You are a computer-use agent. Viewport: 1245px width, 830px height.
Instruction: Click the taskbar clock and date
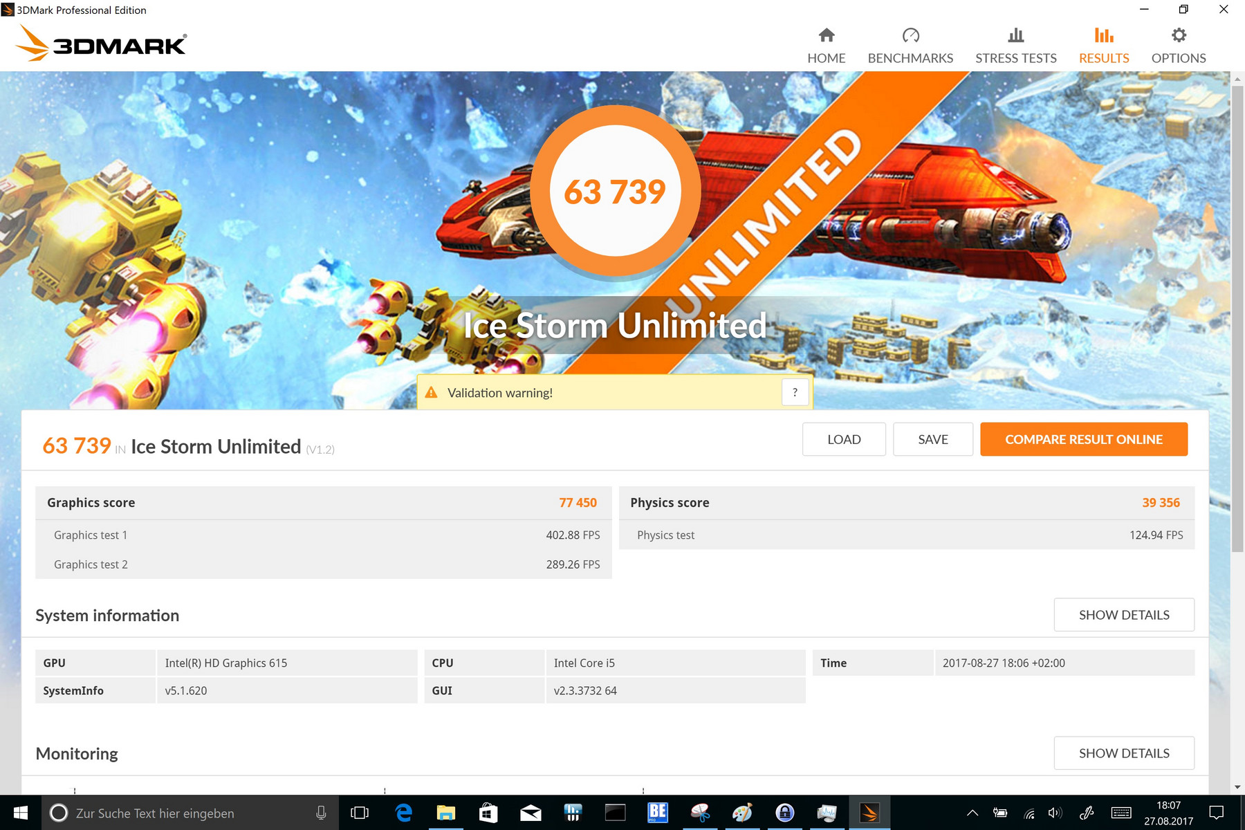[x=1168, y=813]
